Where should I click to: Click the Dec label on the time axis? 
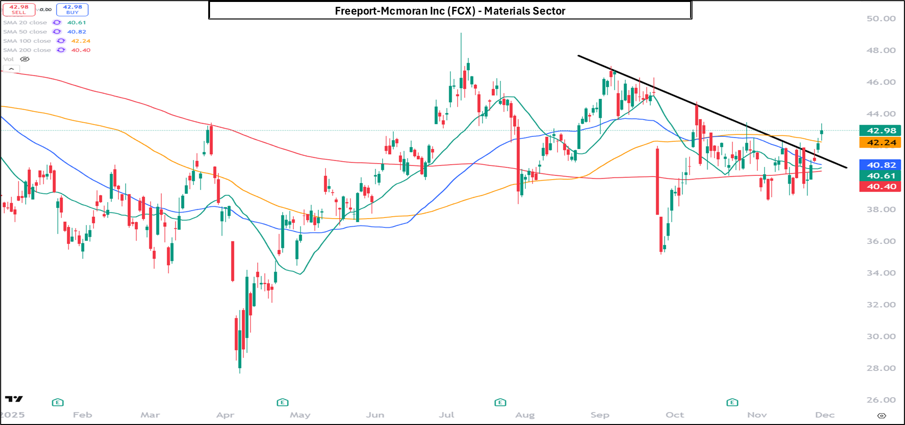pyautogui.click(x=825, y=415)
